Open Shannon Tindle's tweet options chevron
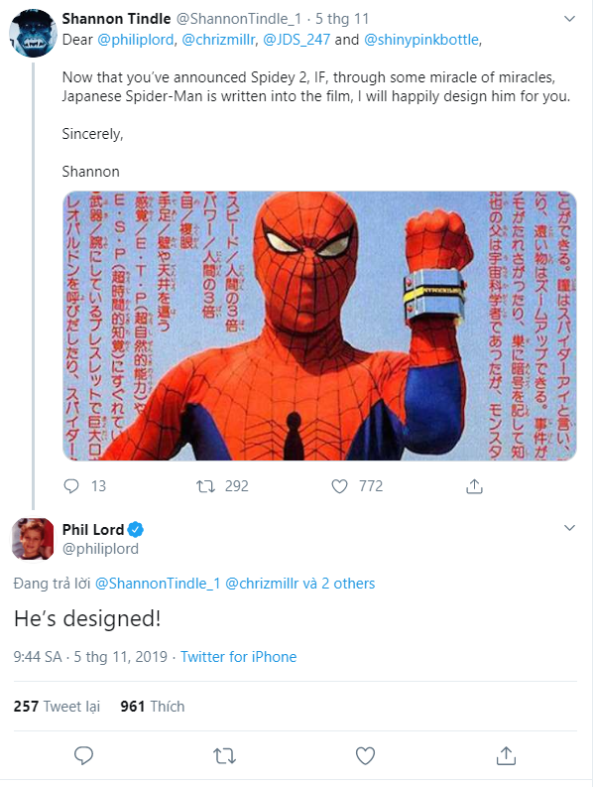593x787 pixels. click(x=569, y=19)
